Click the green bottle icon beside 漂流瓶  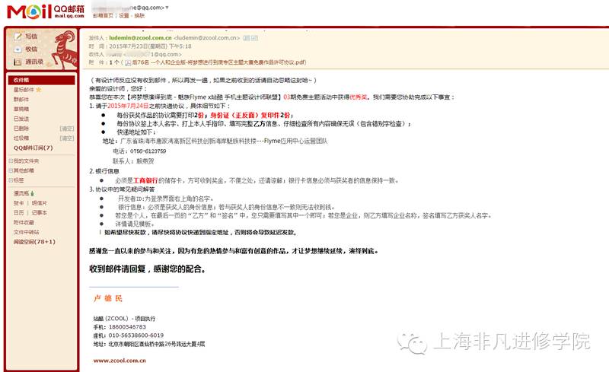(x=32, y=193)
